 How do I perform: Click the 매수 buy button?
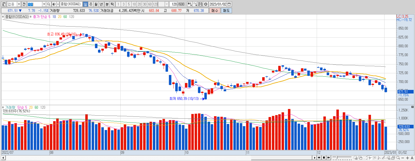(215, 11)
